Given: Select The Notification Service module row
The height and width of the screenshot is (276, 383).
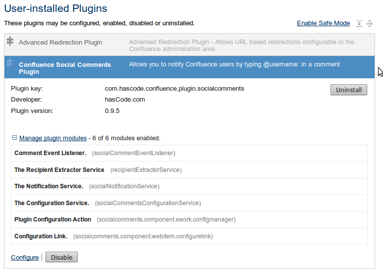Looking at the screenshot, I should click(189, 186).
